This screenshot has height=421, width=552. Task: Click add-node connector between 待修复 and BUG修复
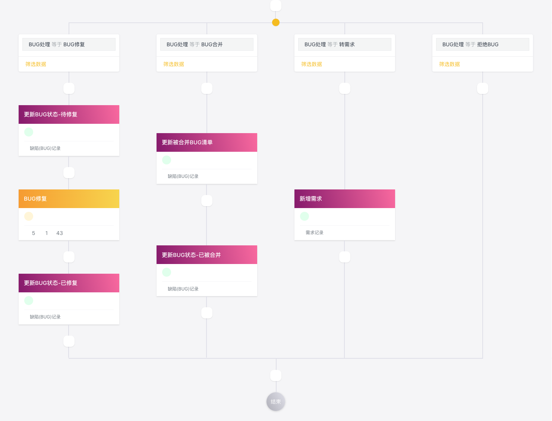[69, 173]
